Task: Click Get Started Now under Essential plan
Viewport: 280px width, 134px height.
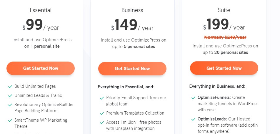Action: [x=41, y=68]
